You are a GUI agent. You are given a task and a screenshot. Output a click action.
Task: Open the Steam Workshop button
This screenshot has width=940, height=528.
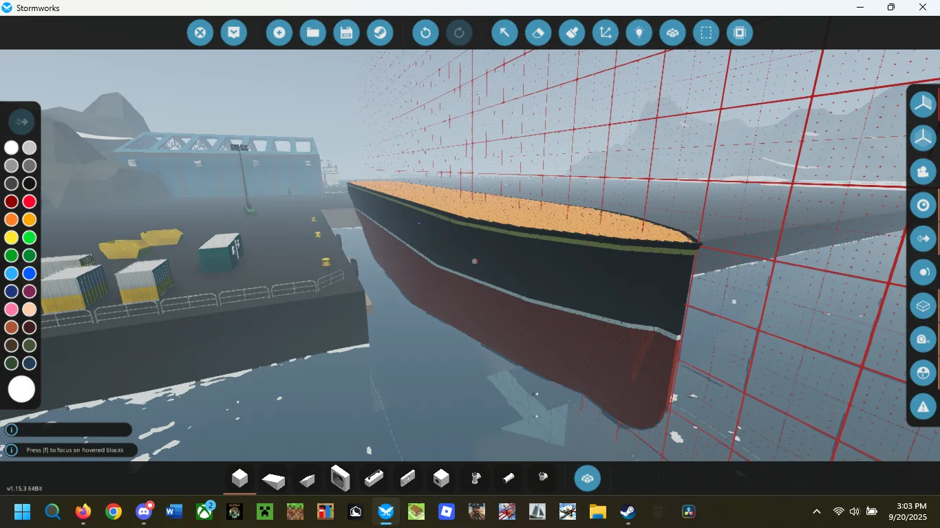point(379,32)
